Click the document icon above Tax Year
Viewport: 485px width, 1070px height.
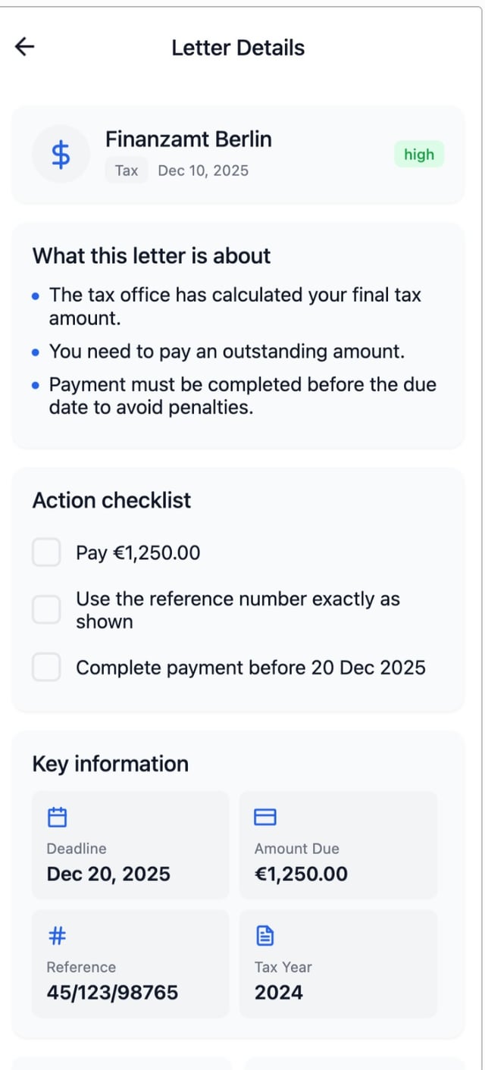pyautogui.click(x=264, y=937)
